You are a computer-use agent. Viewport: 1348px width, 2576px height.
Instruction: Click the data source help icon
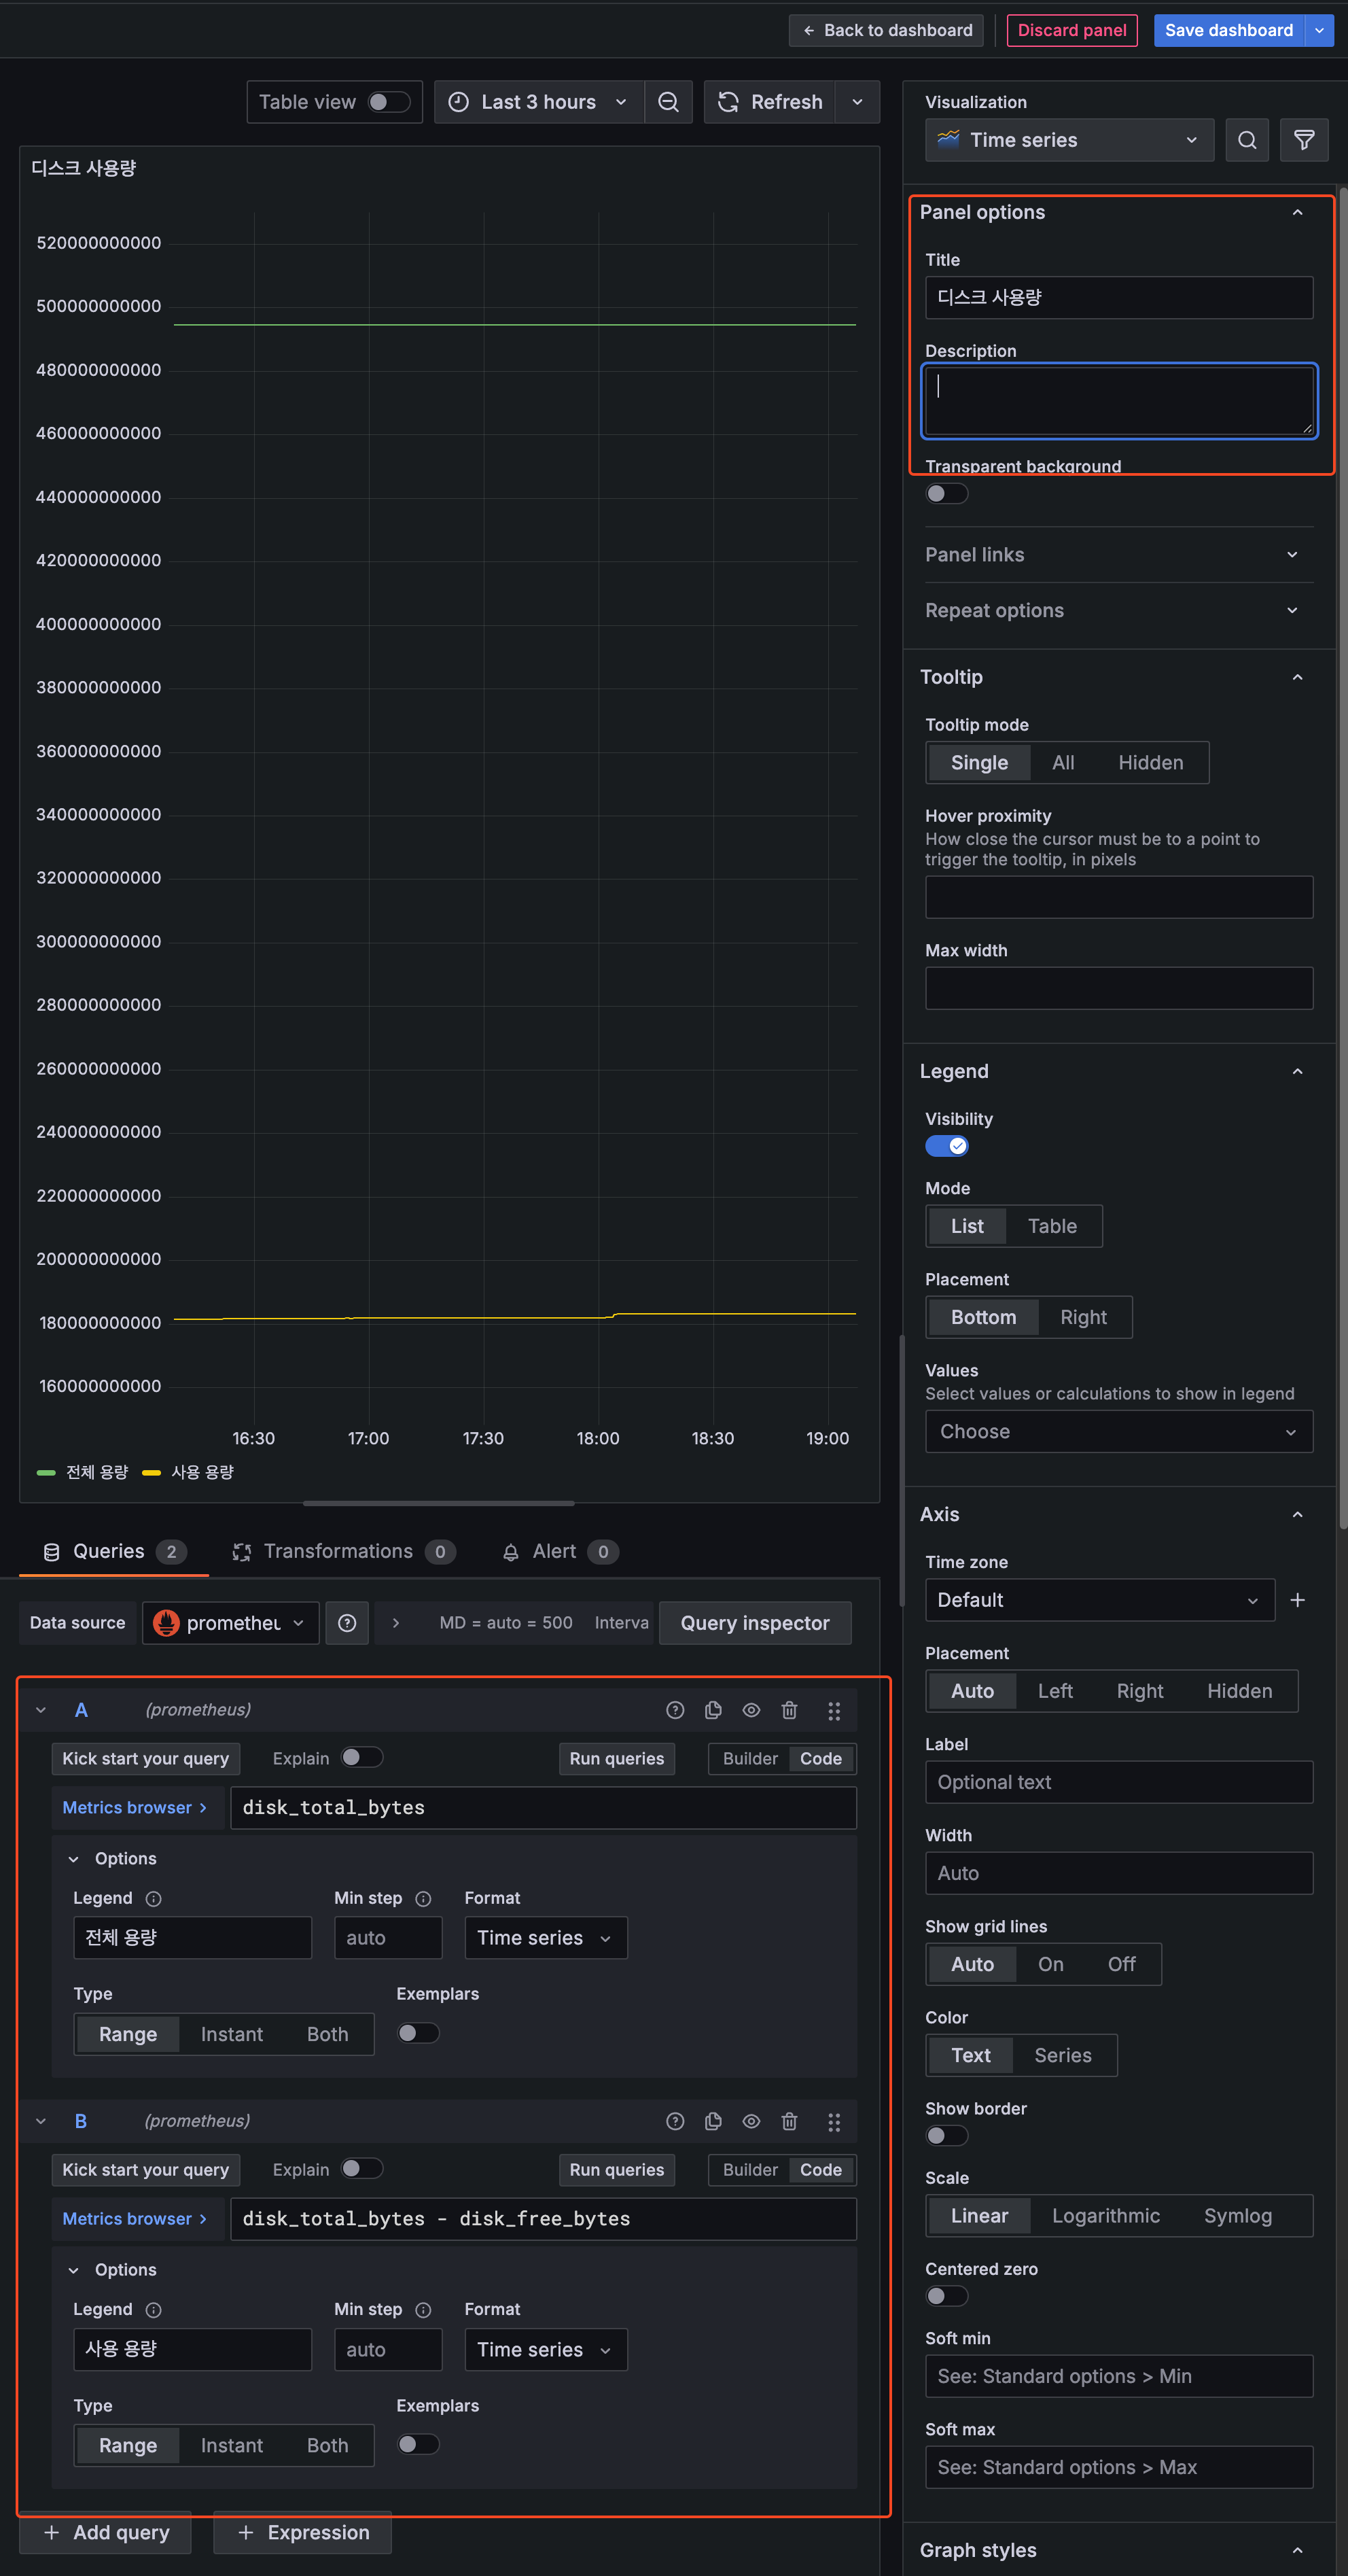[x=347, y=1623]
